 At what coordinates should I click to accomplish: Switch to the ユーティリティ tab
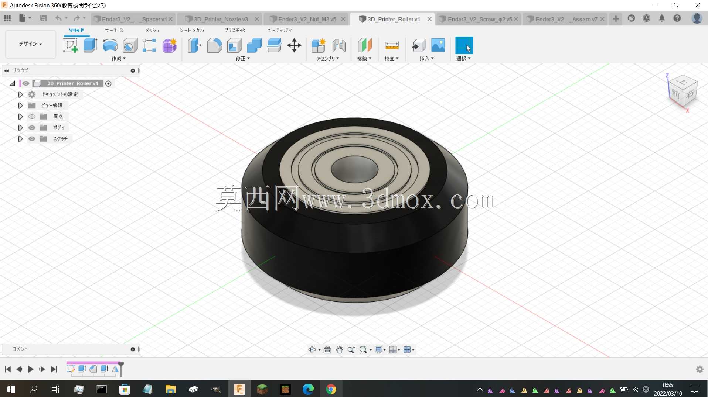tap(279, 30)
